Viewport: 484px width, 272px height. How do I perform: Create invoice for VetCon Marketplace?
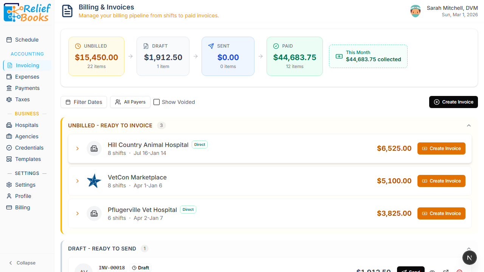click(x=441, y=181)
